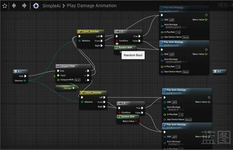Click exec input pin of top Play Anim Montage
This screenshot has height=150, width=233.
(x=162, y=15)
